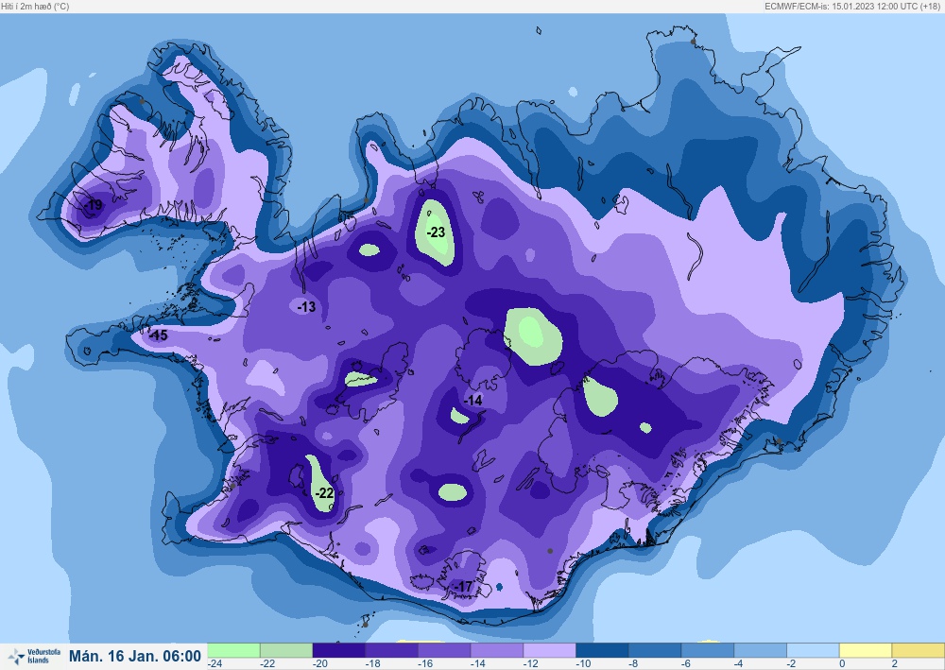Click the -14 temperature label in the map's center
This screenshot has height=670, width=945.
(x=473, y=400)
